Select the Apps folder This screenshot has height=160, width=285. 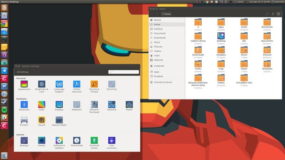pyautogui.click(x=221, y=24)
